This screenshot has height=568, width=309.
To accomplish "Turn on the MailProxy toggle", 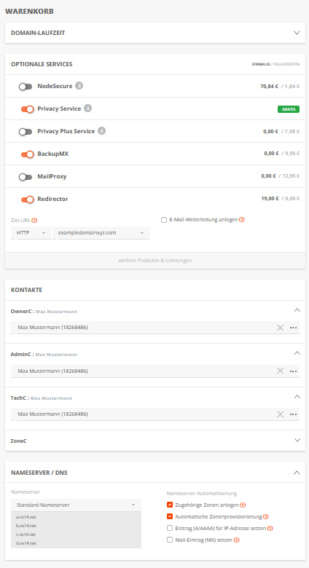I will [x=26, y=177].
